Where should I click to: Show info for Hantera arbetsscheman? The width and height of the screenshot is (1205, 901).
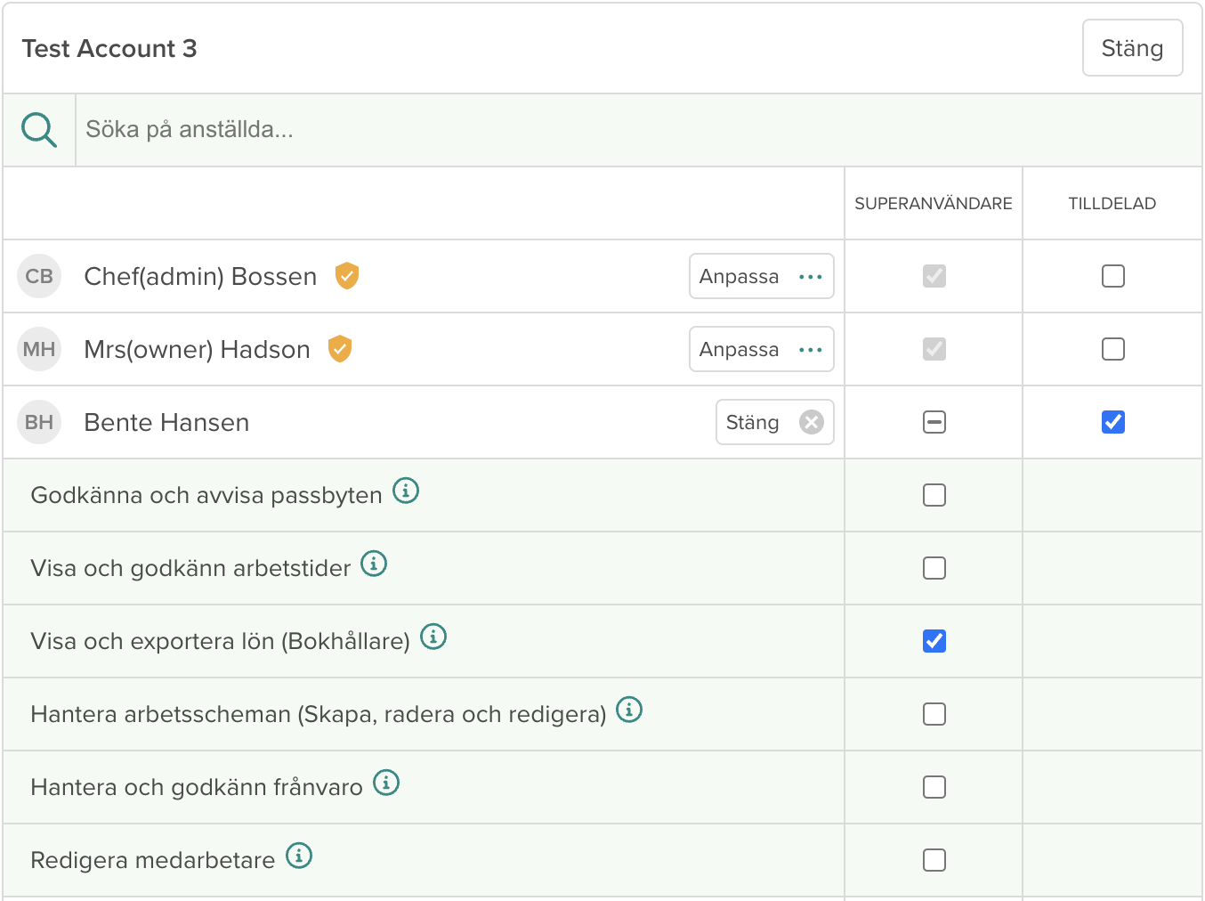point(629,710)
